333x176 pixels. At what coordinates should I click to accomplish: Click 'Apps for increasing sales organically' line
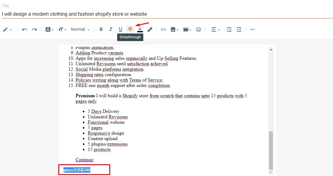pos(136,58)
